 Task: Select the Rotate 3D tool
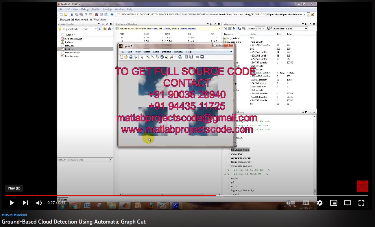click(162, 57)
